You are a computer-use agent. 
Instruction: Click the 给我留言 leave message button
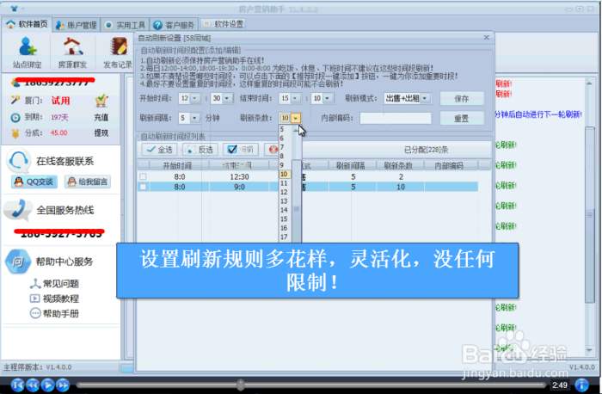pos(88,182)
